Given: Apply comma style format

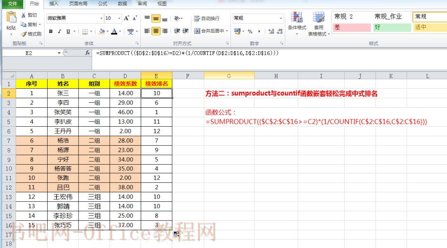Looking at the screenshot, I should coord(259,31).
